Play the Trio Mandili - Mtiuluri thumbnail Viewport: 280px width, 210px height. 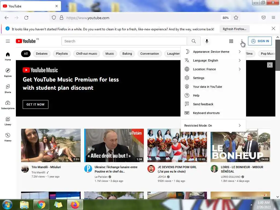51,145
